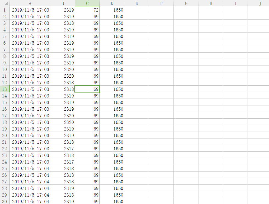Click cell B28 with value 2319
The width and height of the screenshot is (269, 204).
click(63, 188)
